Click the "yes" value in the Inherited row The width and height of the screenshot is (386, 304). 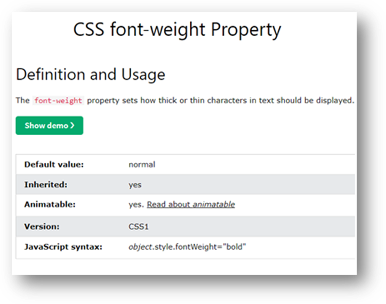(135, 185)
